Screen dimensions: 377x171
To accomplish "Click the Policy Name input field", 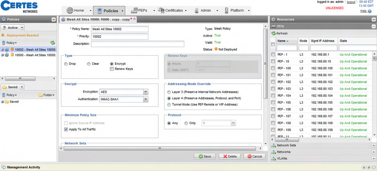I will (120, 29).
